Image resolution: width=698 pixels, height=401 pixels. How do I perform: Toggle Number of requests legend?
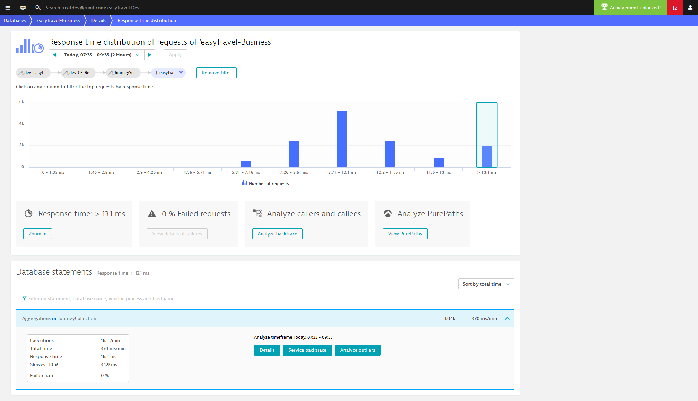coord(265,183)
